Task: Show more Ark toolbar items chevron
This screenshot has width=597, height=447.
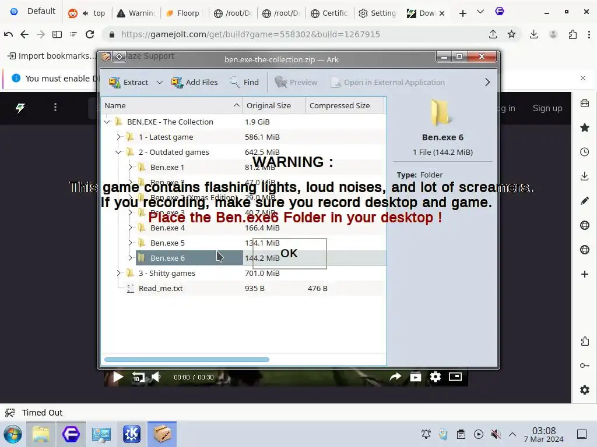Action: [487, 82]
